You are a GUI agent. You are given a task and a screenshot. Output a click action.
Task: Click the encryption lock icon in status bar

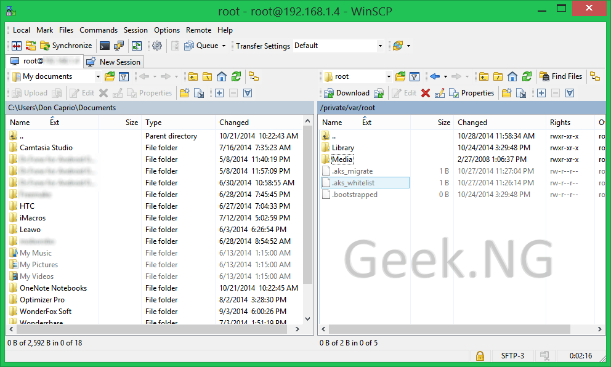click(x=480, y=356)
